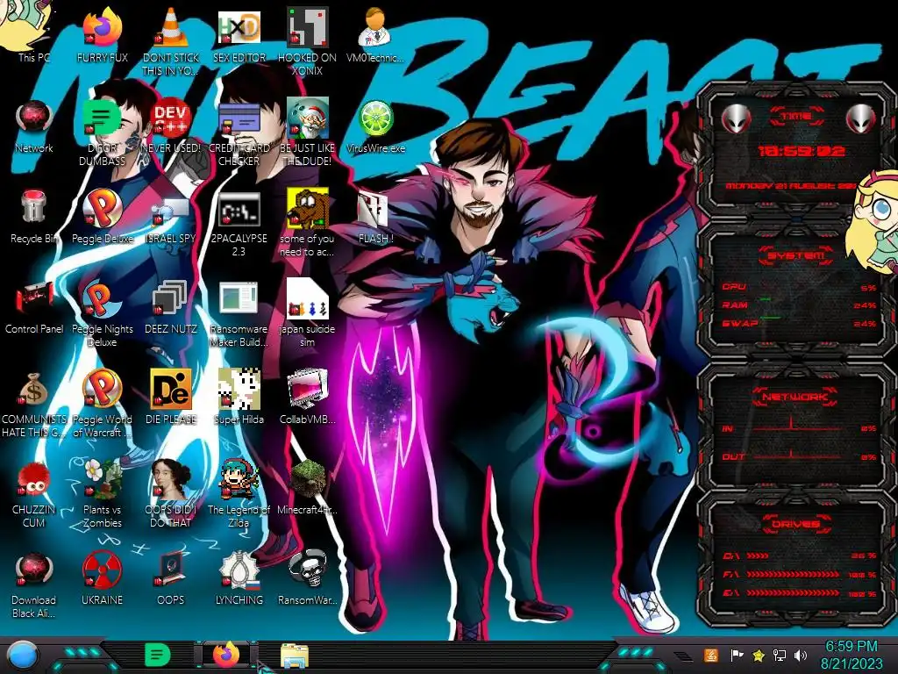Click the yellow star tray icon
This screenshot has width=898, height=674.
[x=759, y=655]
